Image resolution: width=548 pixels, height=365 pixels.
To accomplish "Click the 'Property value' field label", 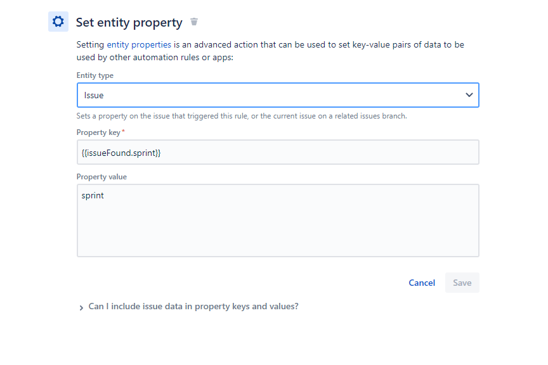I will point(101,177).
